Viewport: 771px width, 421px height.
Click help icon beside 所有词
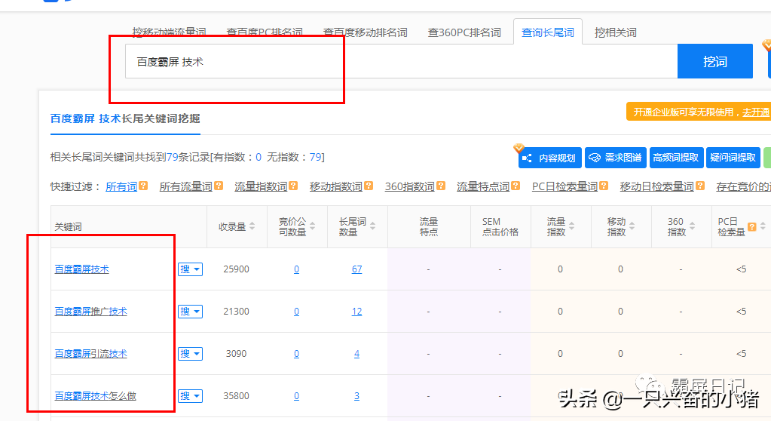(x=143, y=186)
